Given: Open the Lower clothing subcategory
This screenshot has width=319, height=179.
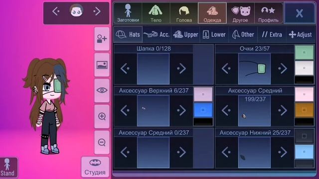Looking at the screenshot, I should (214, 34).
